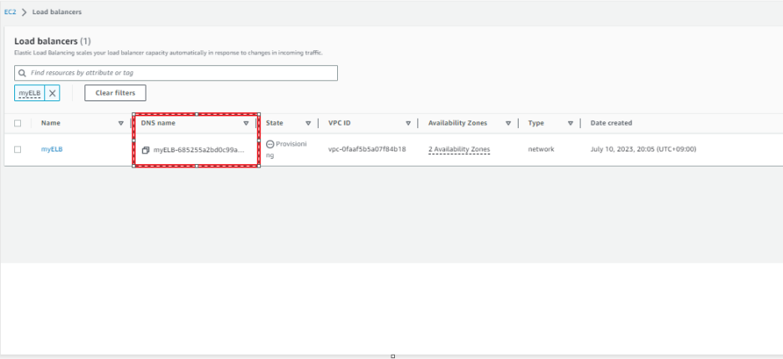Click the network type cell
Viewport: 783px width, 359px height.
click(540, 149)
